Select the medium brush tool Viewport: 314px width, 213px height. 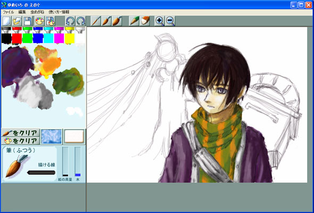coord(106,21)
